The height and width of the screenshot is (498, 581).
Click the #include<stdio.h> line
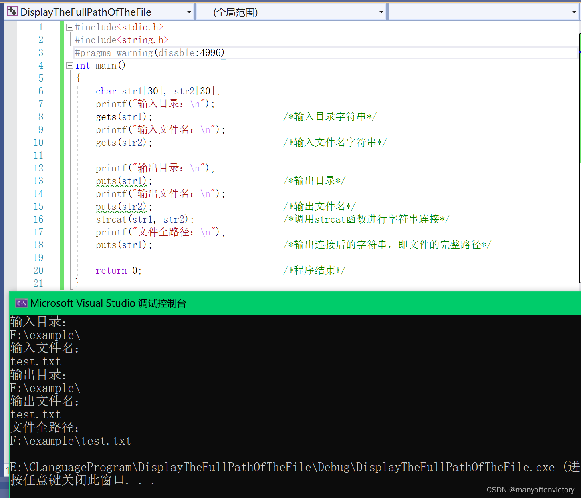119,27
